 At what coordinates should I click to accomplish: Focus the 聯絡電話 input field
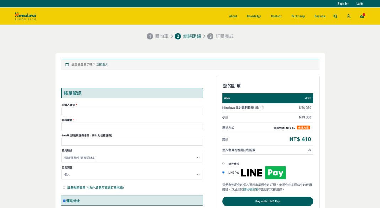pyautogui.click(x=132, y=126)
